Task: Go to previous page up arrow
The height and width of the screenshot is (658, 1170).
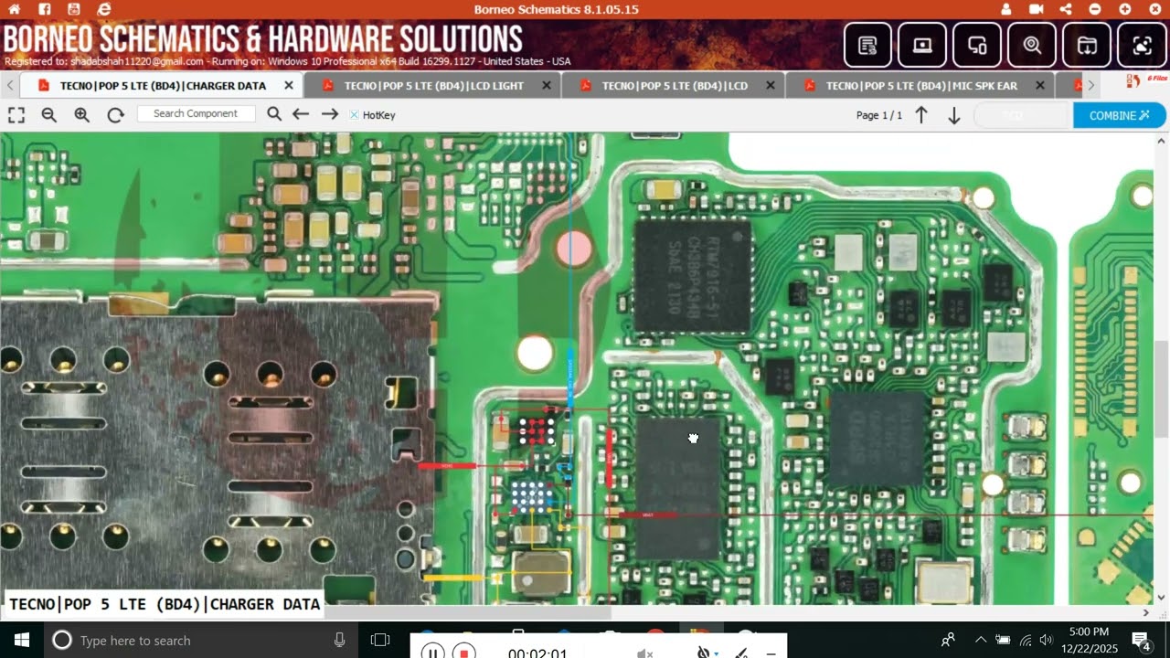Action: coord(921,115)
